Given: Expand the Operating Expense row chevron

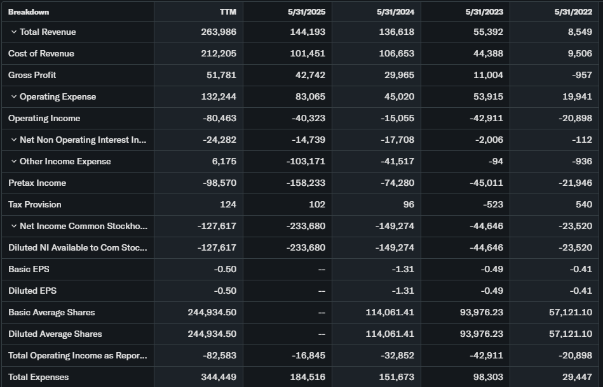Looking at the screenshot, I should tap(14, 97).
